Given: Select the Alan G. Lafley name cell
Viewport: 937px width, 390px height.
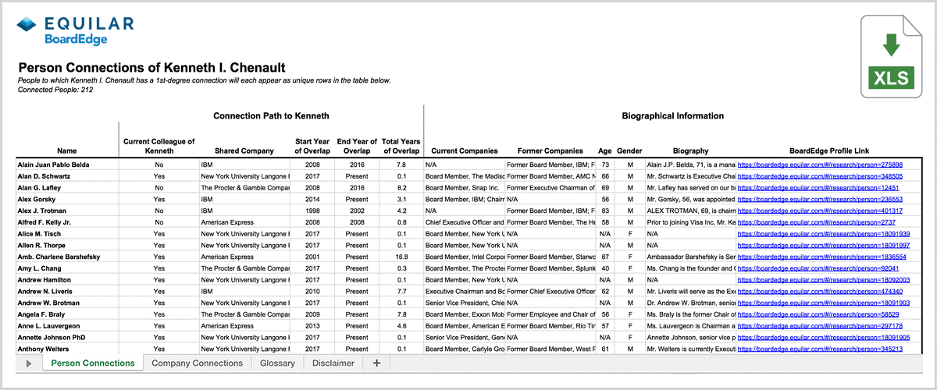Looking at the screenshot, I should [67, 188].
